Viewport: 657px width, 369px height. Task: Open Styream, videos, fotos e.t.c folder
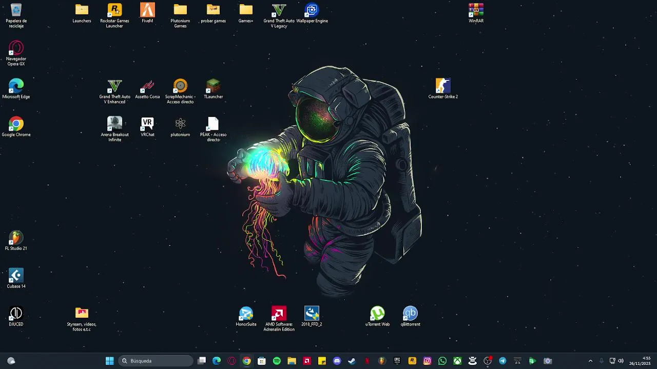(x=82, y=319)
